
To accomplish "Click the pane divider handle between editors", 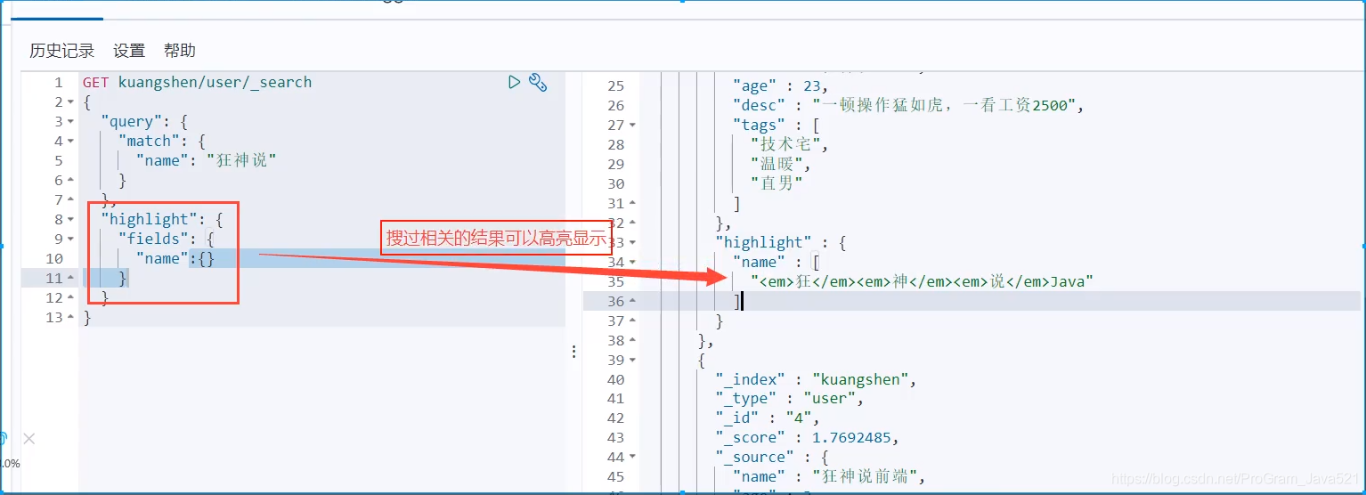I will pos(574,352).
